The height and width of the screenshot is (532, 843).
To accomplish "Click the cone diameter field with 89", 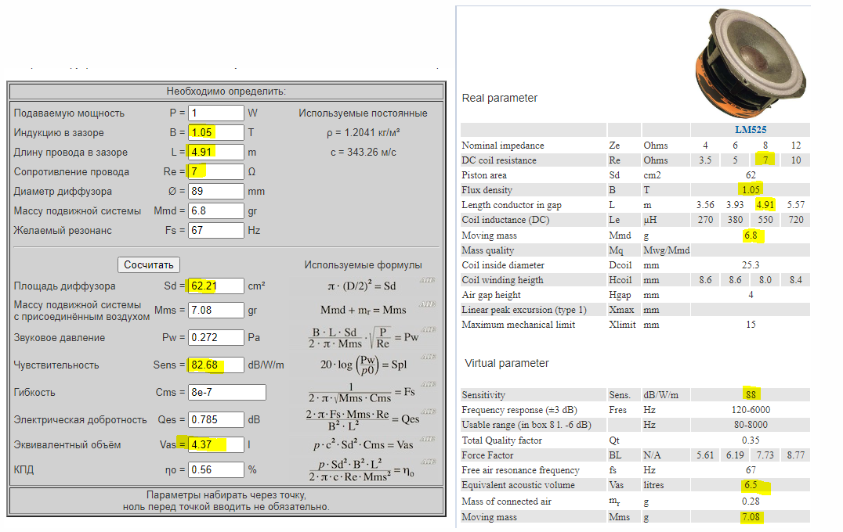I will 216,191.
